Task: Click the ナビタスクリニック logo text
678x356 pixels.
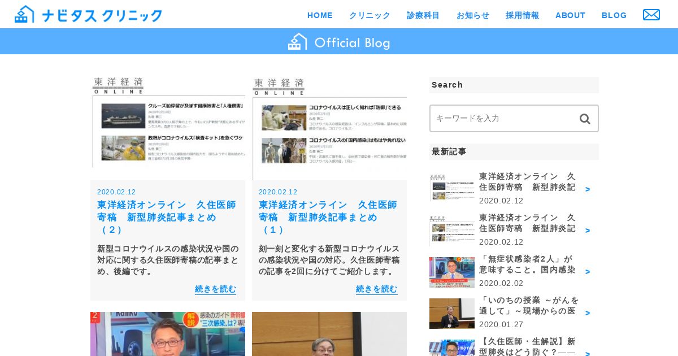Action: 102,15
